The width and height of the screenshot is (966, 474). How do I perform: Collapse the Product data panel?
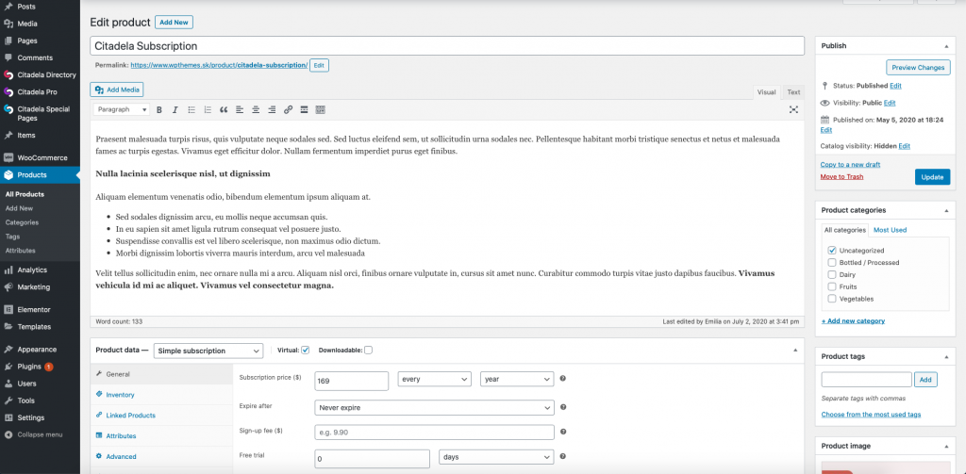794,350
